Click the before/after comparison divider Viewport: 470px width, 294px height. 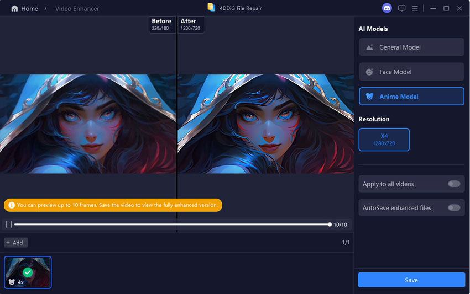point(177,124)
